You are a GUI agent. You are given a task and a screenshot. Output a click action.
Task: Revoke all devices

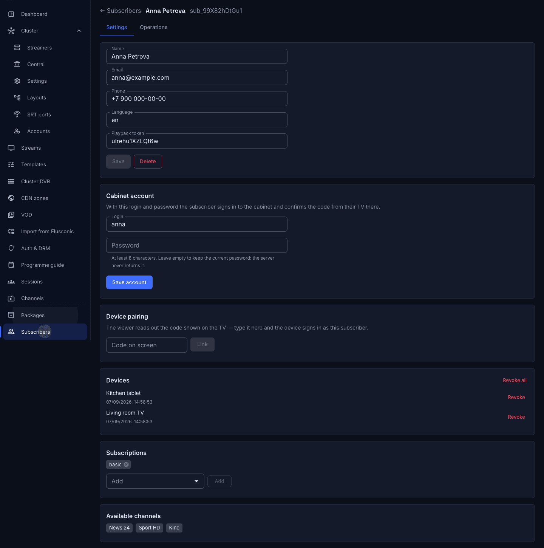(x=515, y=380)
